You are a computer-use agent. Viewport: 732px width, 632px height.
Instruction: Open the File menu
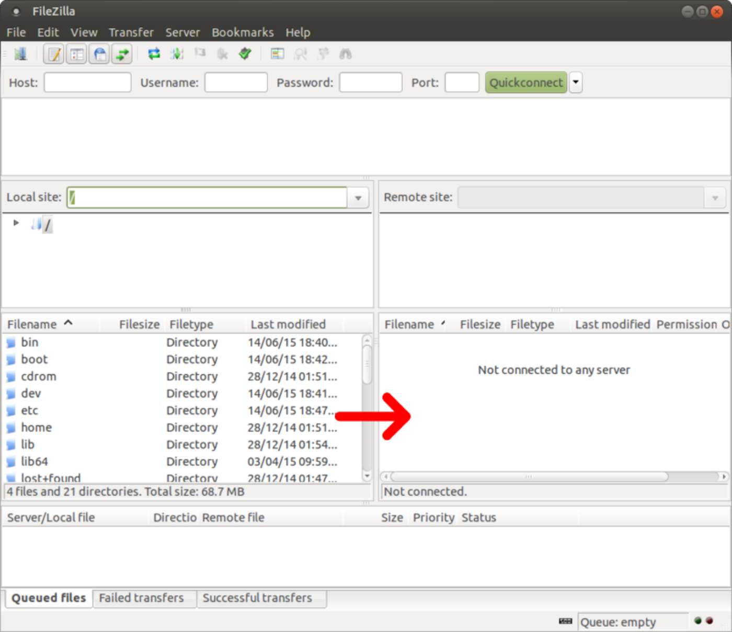coord(16,32)
